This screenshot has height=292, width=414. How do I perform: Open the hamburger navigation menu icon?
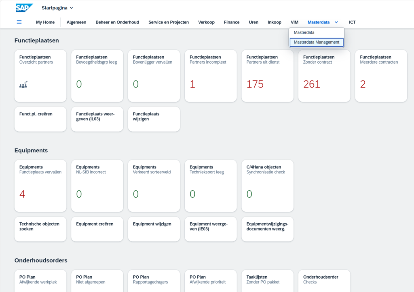click(x=19, y=22)
